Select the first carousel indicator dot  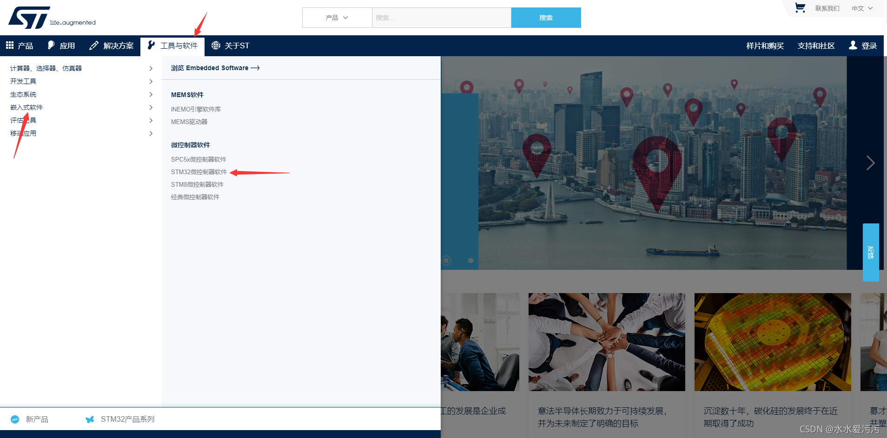446,260
